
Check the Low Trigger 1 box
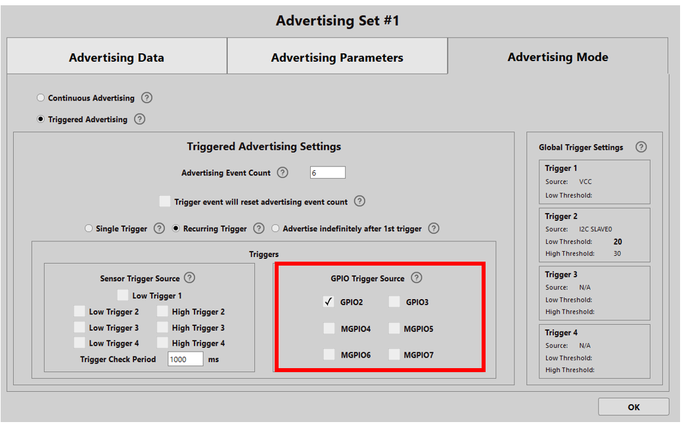tap(123, 296)
